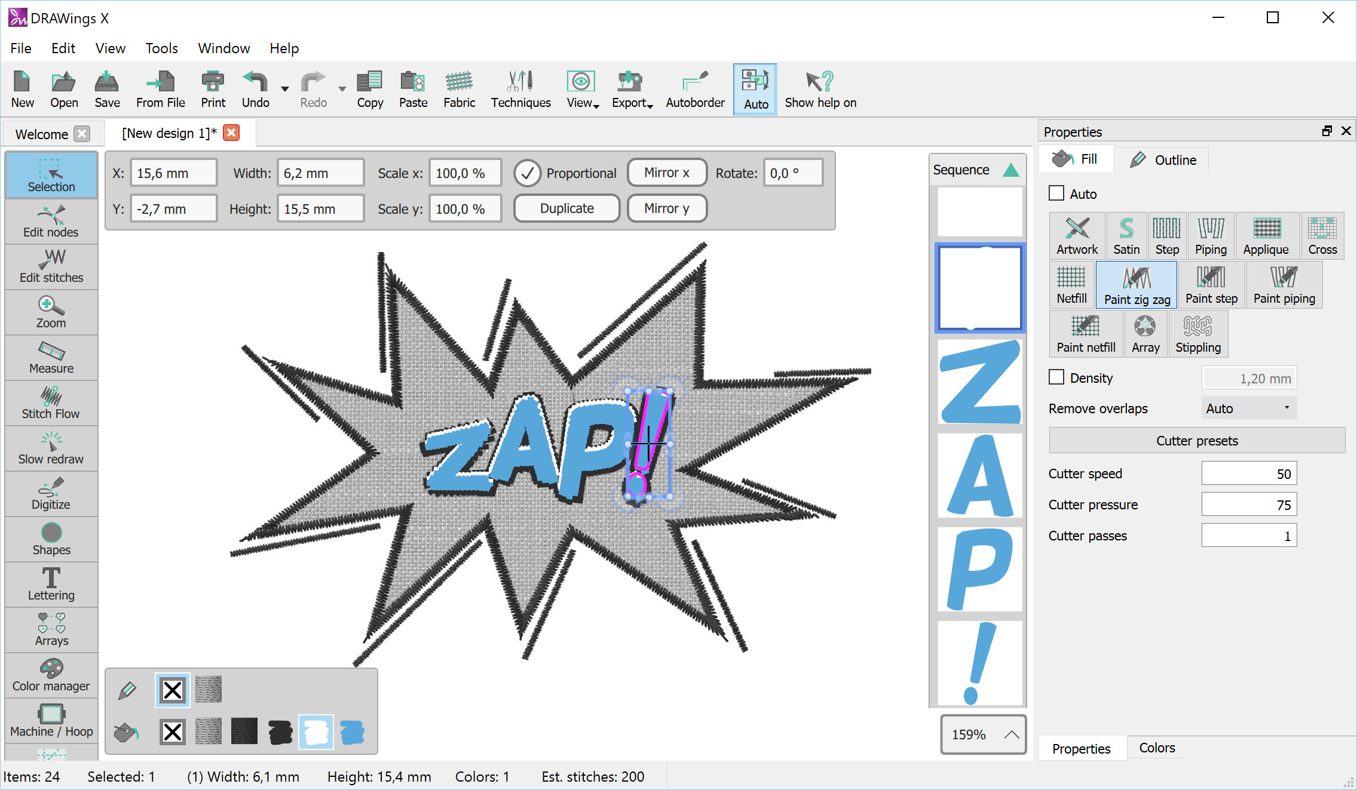This screenshot has width=1357, height=790.
Task: Click the Mirror y button
Action: [x=667, y=208]
